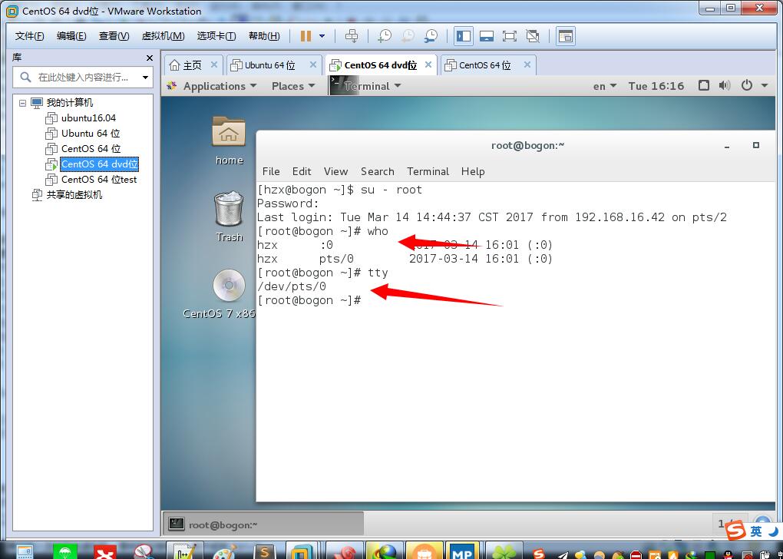This screenshot has width=783, height=559.
Task: Open the 查看(V) menu
Action: [x=114, y=36]
